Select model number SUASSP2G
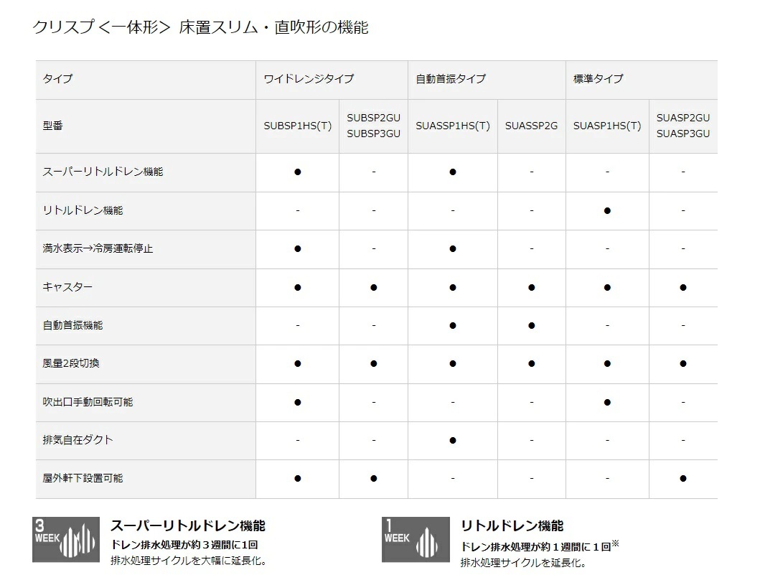760x575 pixels. (x=531, y=126)
